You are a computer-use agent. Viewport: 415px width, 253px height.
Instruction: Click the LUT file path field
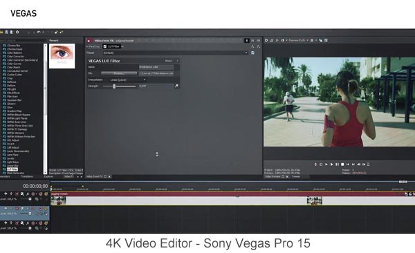tap(156, 73)
